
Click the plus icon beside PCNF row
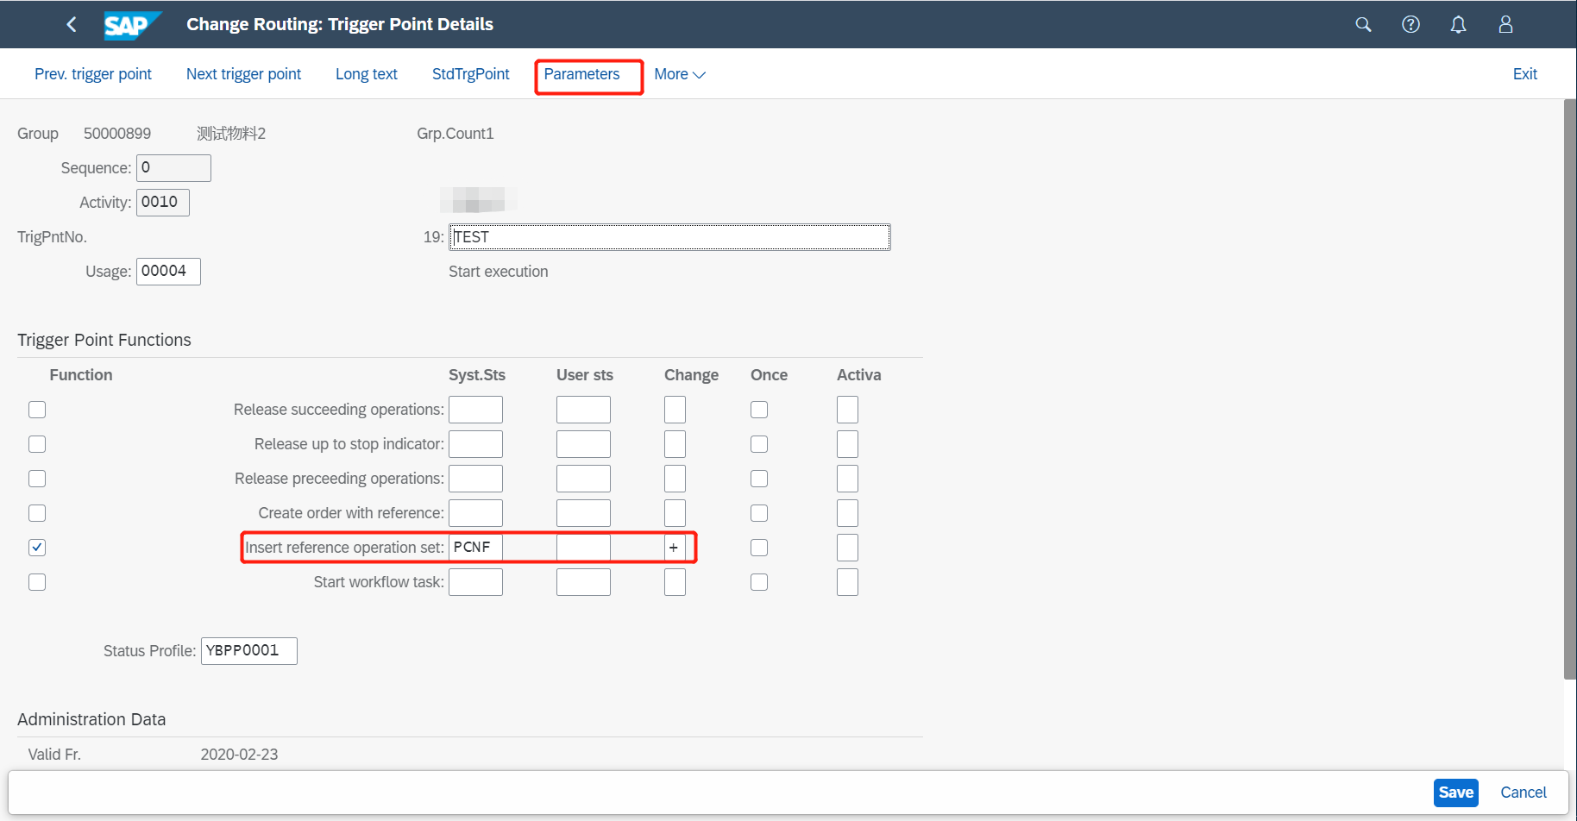point(674,547)
